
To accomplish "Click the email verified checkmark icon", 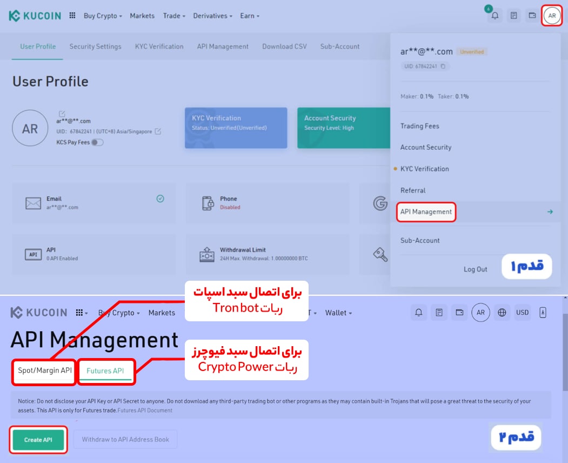I will pos(160,199).
